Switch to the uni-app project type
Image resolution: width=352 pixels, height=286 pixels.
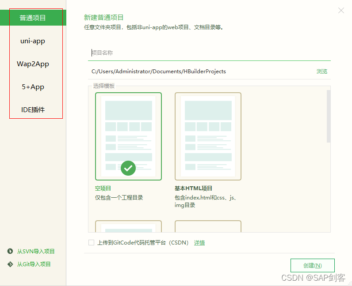(33, 41)
